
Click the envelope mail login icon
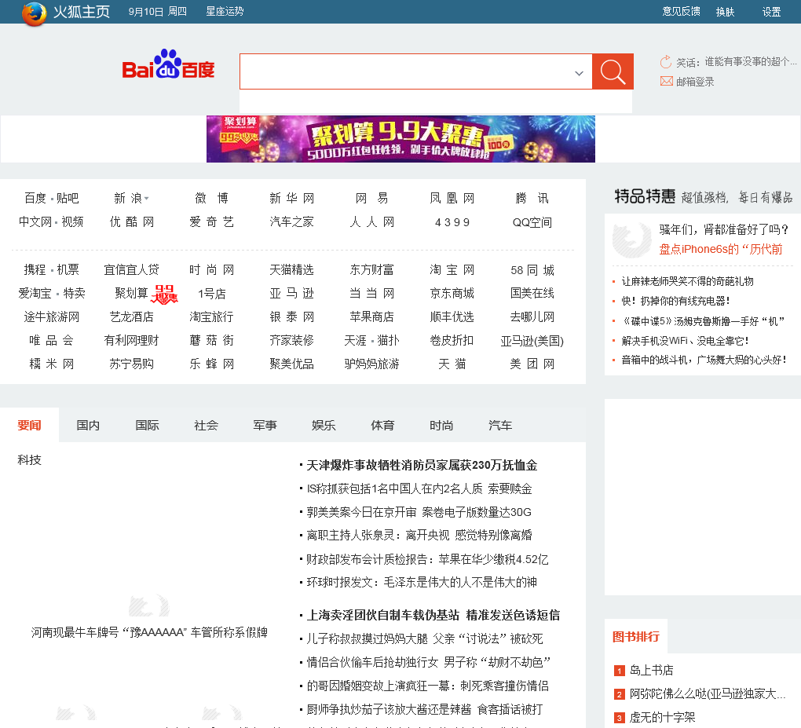pyautogui.click(x=666, y=81)
